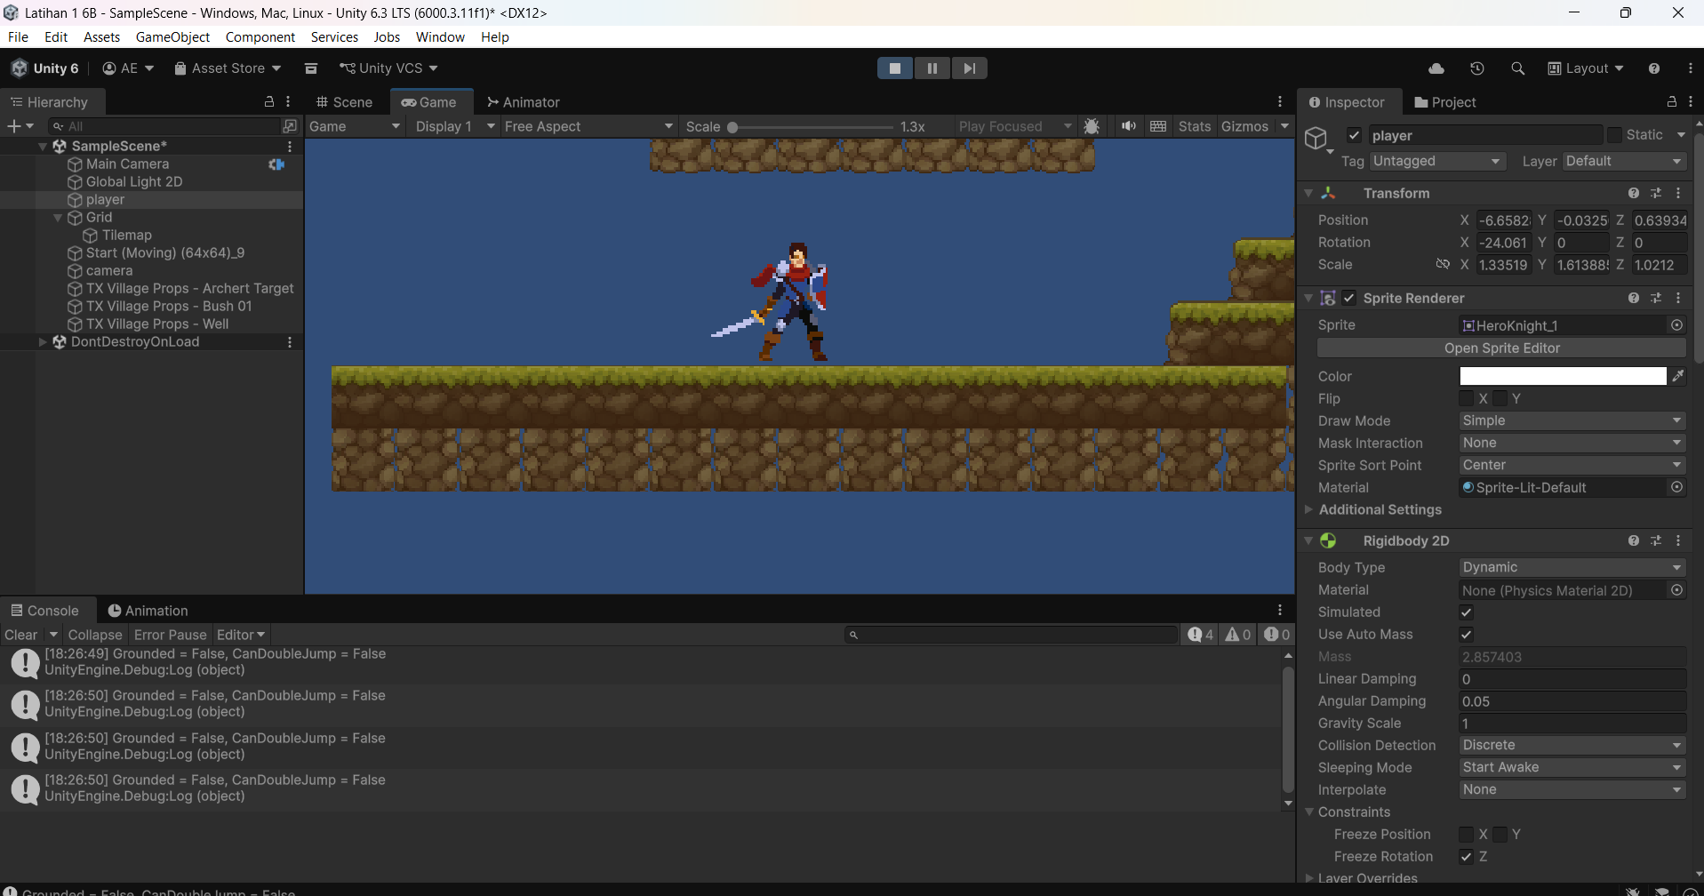This screenshot has height=896, width=1704.
Task: Open the Window menu
Action: pos(440,37)
